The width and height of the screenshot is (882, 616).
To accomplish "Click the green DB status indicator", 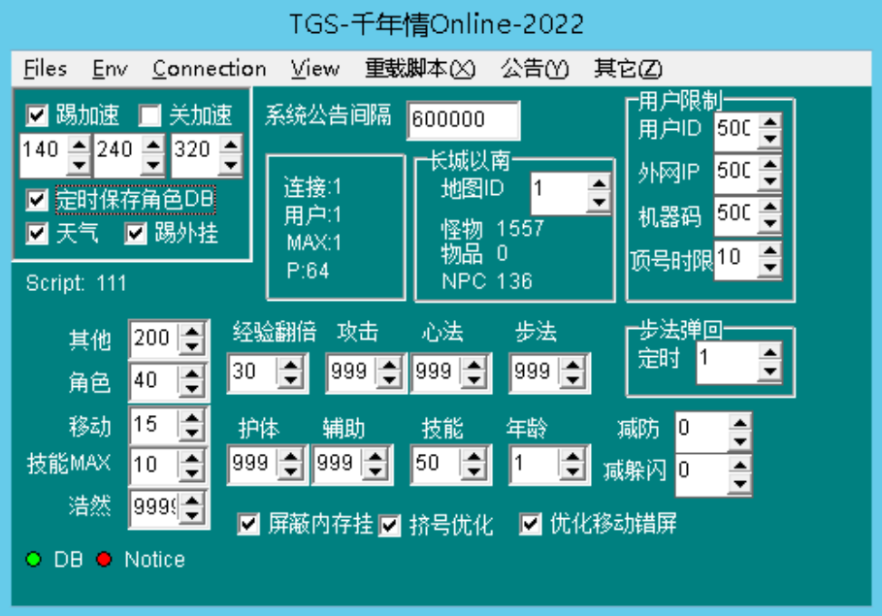I will pos(34,560).
